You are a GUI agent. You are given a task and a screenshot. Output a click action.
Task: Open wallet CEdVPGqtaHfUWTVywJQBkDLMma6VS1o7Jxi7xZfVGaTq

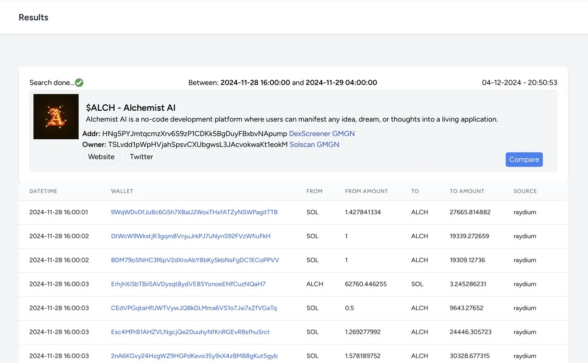194,308
